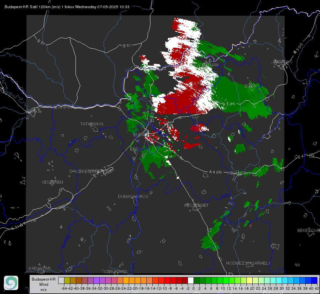Click the 10 value on the legend scale
Screen dimensions: 320x294
(x=223, y=288)
